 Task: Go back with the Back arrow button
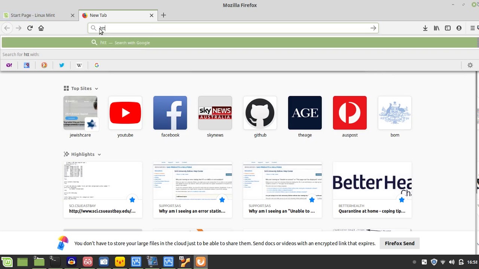pyautogui.click(x=7, y=28)
